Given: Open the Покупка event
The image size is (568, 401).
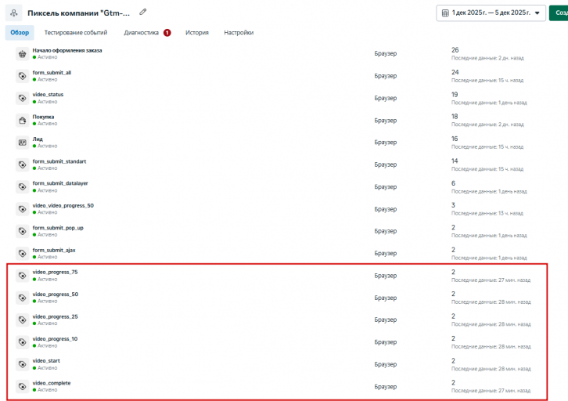Looking at the screenshot, I should (43, 117).
